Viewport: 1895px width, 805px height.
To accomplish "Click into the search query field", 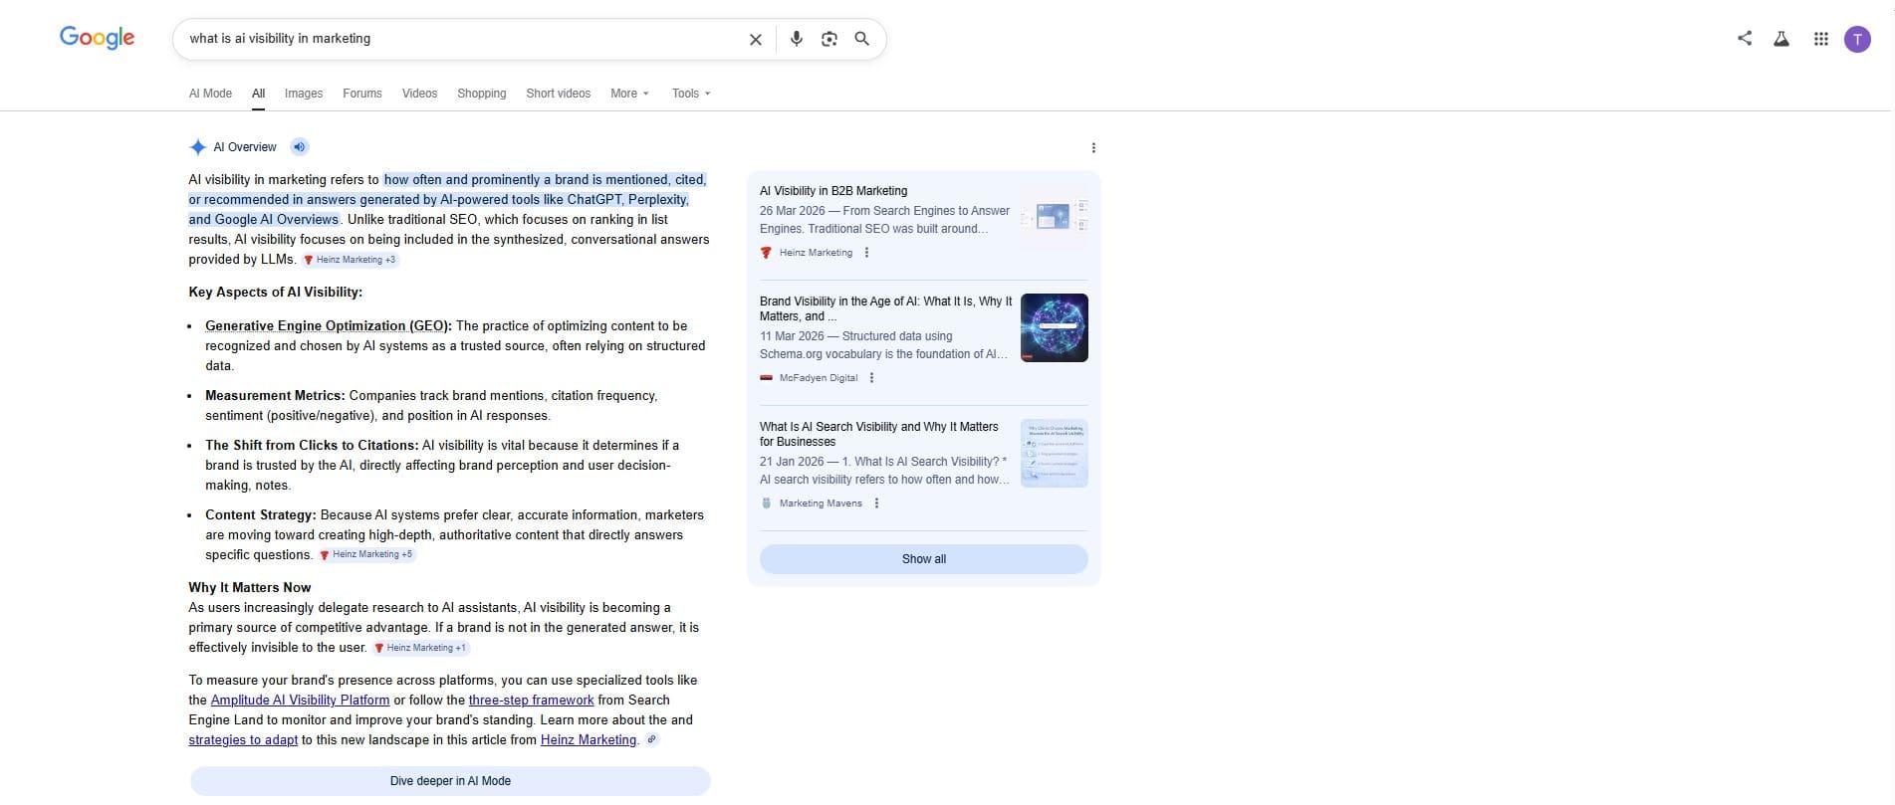I will (x=463, y=39).
